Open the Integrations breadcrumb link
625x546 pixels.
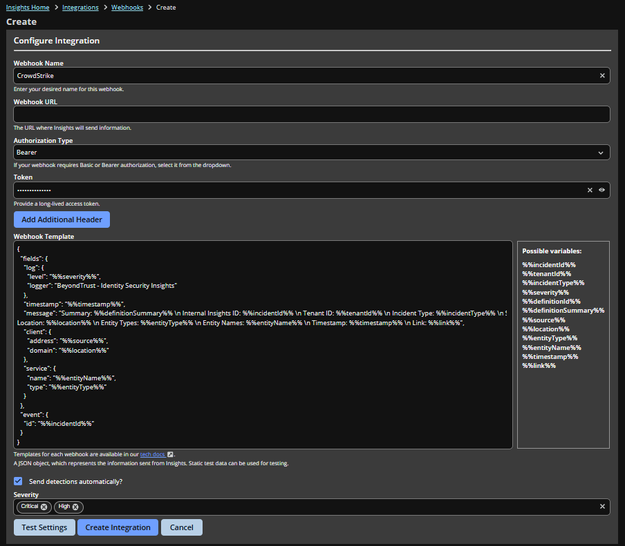80,8
